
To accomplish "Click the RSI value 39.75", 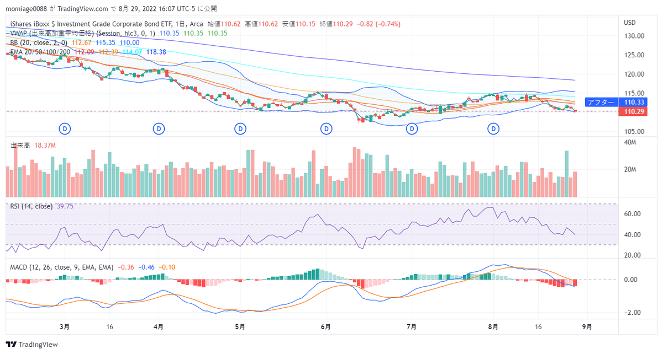I will point(65,206).
